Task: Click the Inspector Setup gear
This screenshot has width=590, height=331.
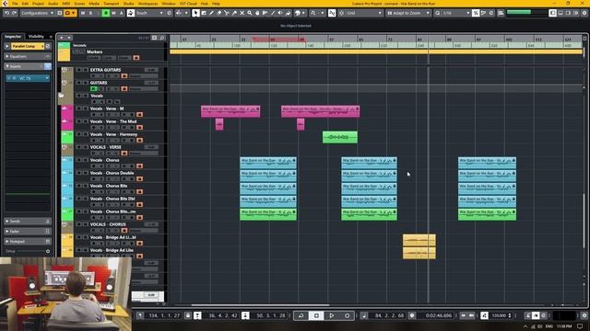Action: pyautogui.click(x=48, y=251)
